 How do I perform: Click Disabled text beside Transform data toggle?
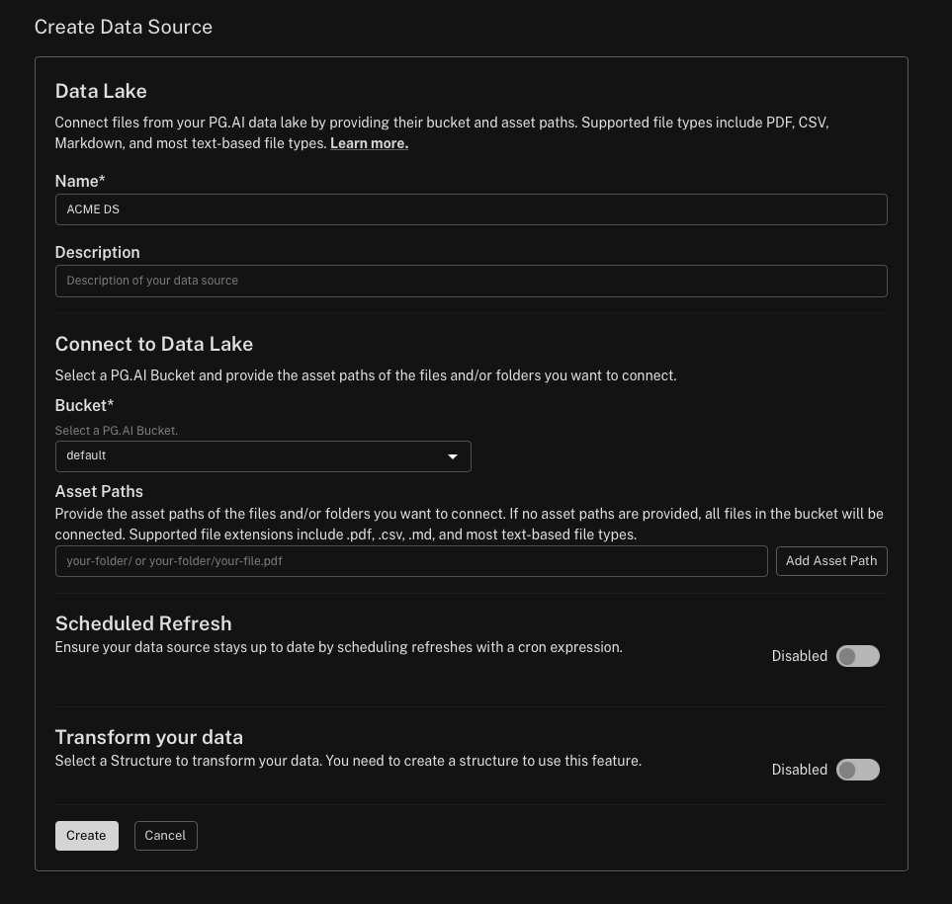(x=799, y=770)
